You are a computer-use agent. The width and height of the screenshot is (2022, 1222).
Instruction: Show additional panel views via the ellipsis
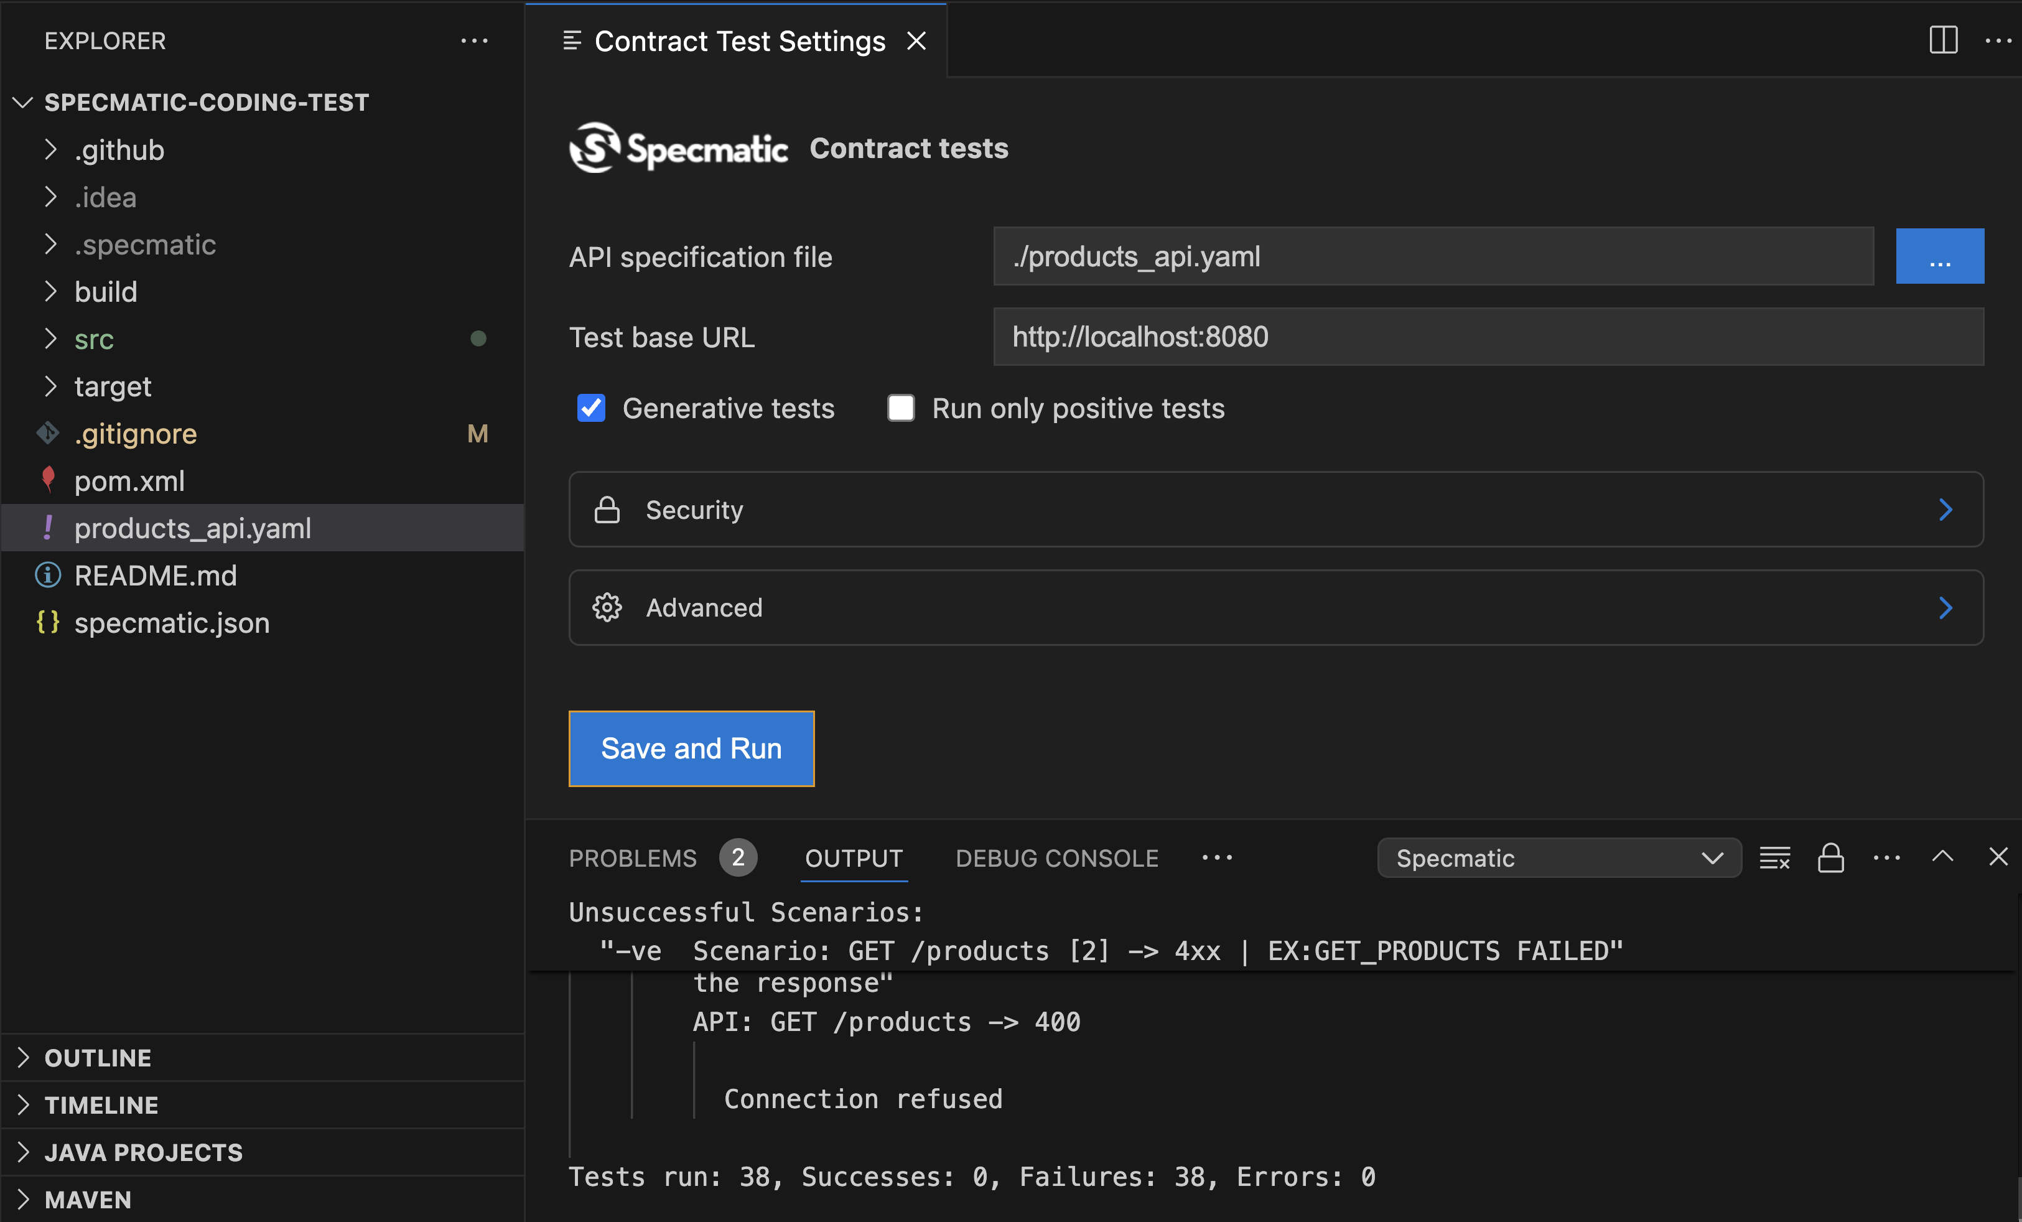coord(1216,857)
